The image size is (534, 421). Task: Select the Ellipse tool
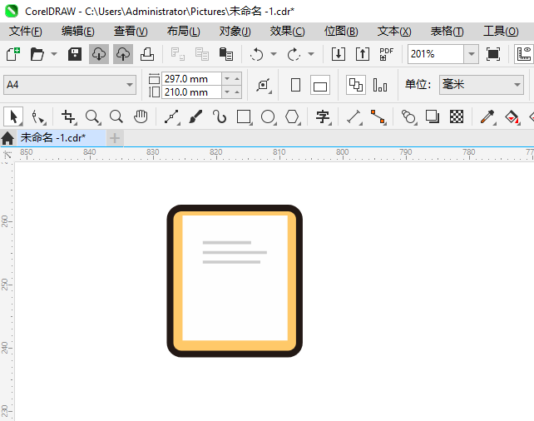(x=269, y=116)
